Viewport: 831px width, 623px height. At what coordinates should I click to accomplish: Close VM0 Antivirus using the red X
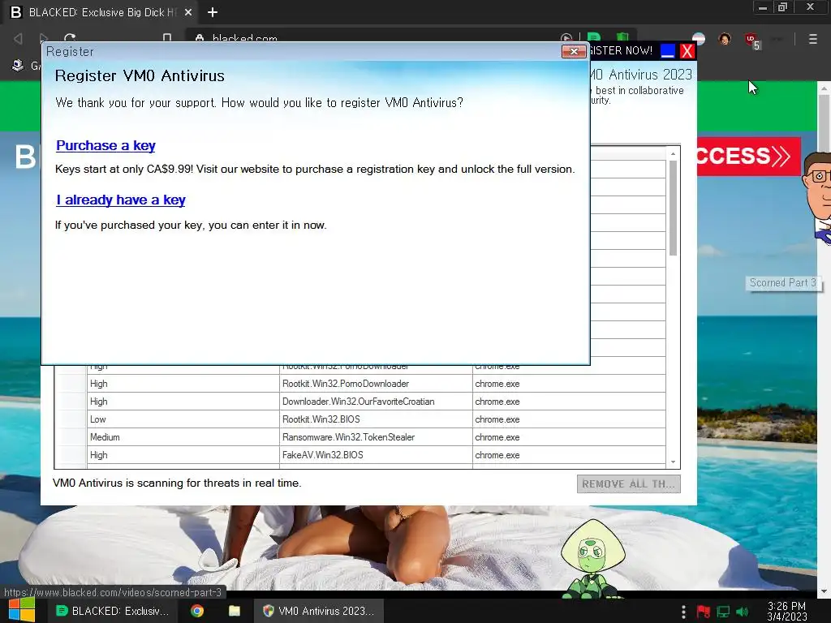point(687,51)
